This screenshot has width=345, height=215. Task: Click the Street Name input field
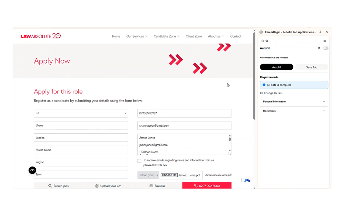pos(81,150)
